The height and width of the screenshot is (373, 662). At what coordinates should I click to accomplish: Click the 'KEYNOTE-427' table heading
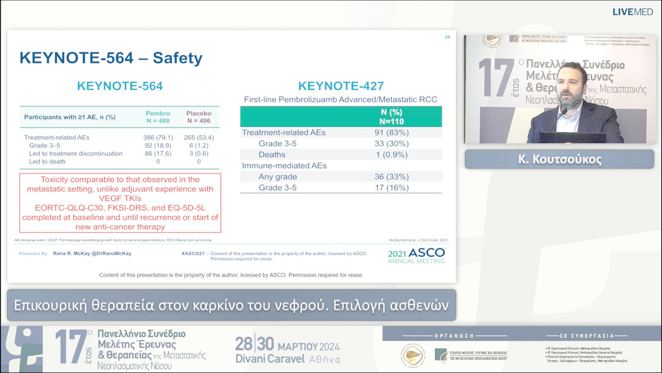pyautogui.click(x=341, y=86)
